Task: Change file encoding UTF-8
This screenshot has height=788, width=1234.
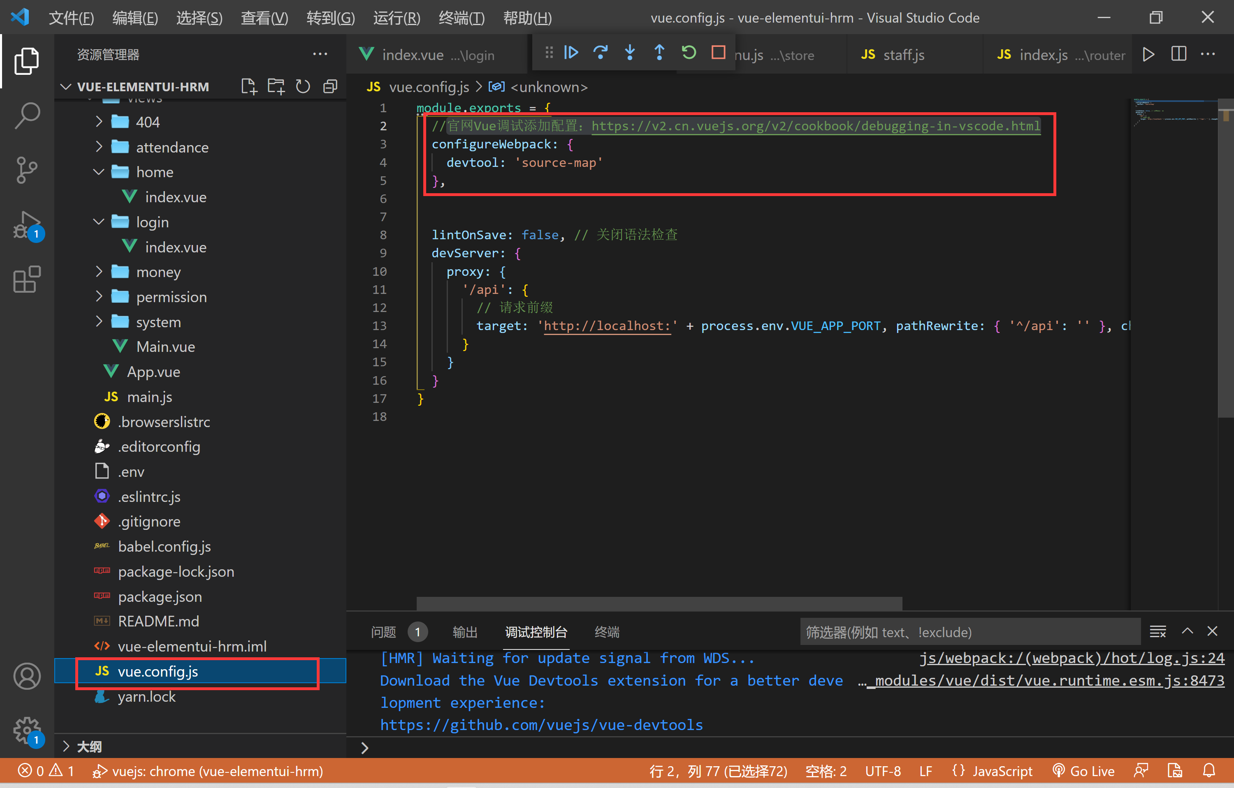Action: coord(883,771)
